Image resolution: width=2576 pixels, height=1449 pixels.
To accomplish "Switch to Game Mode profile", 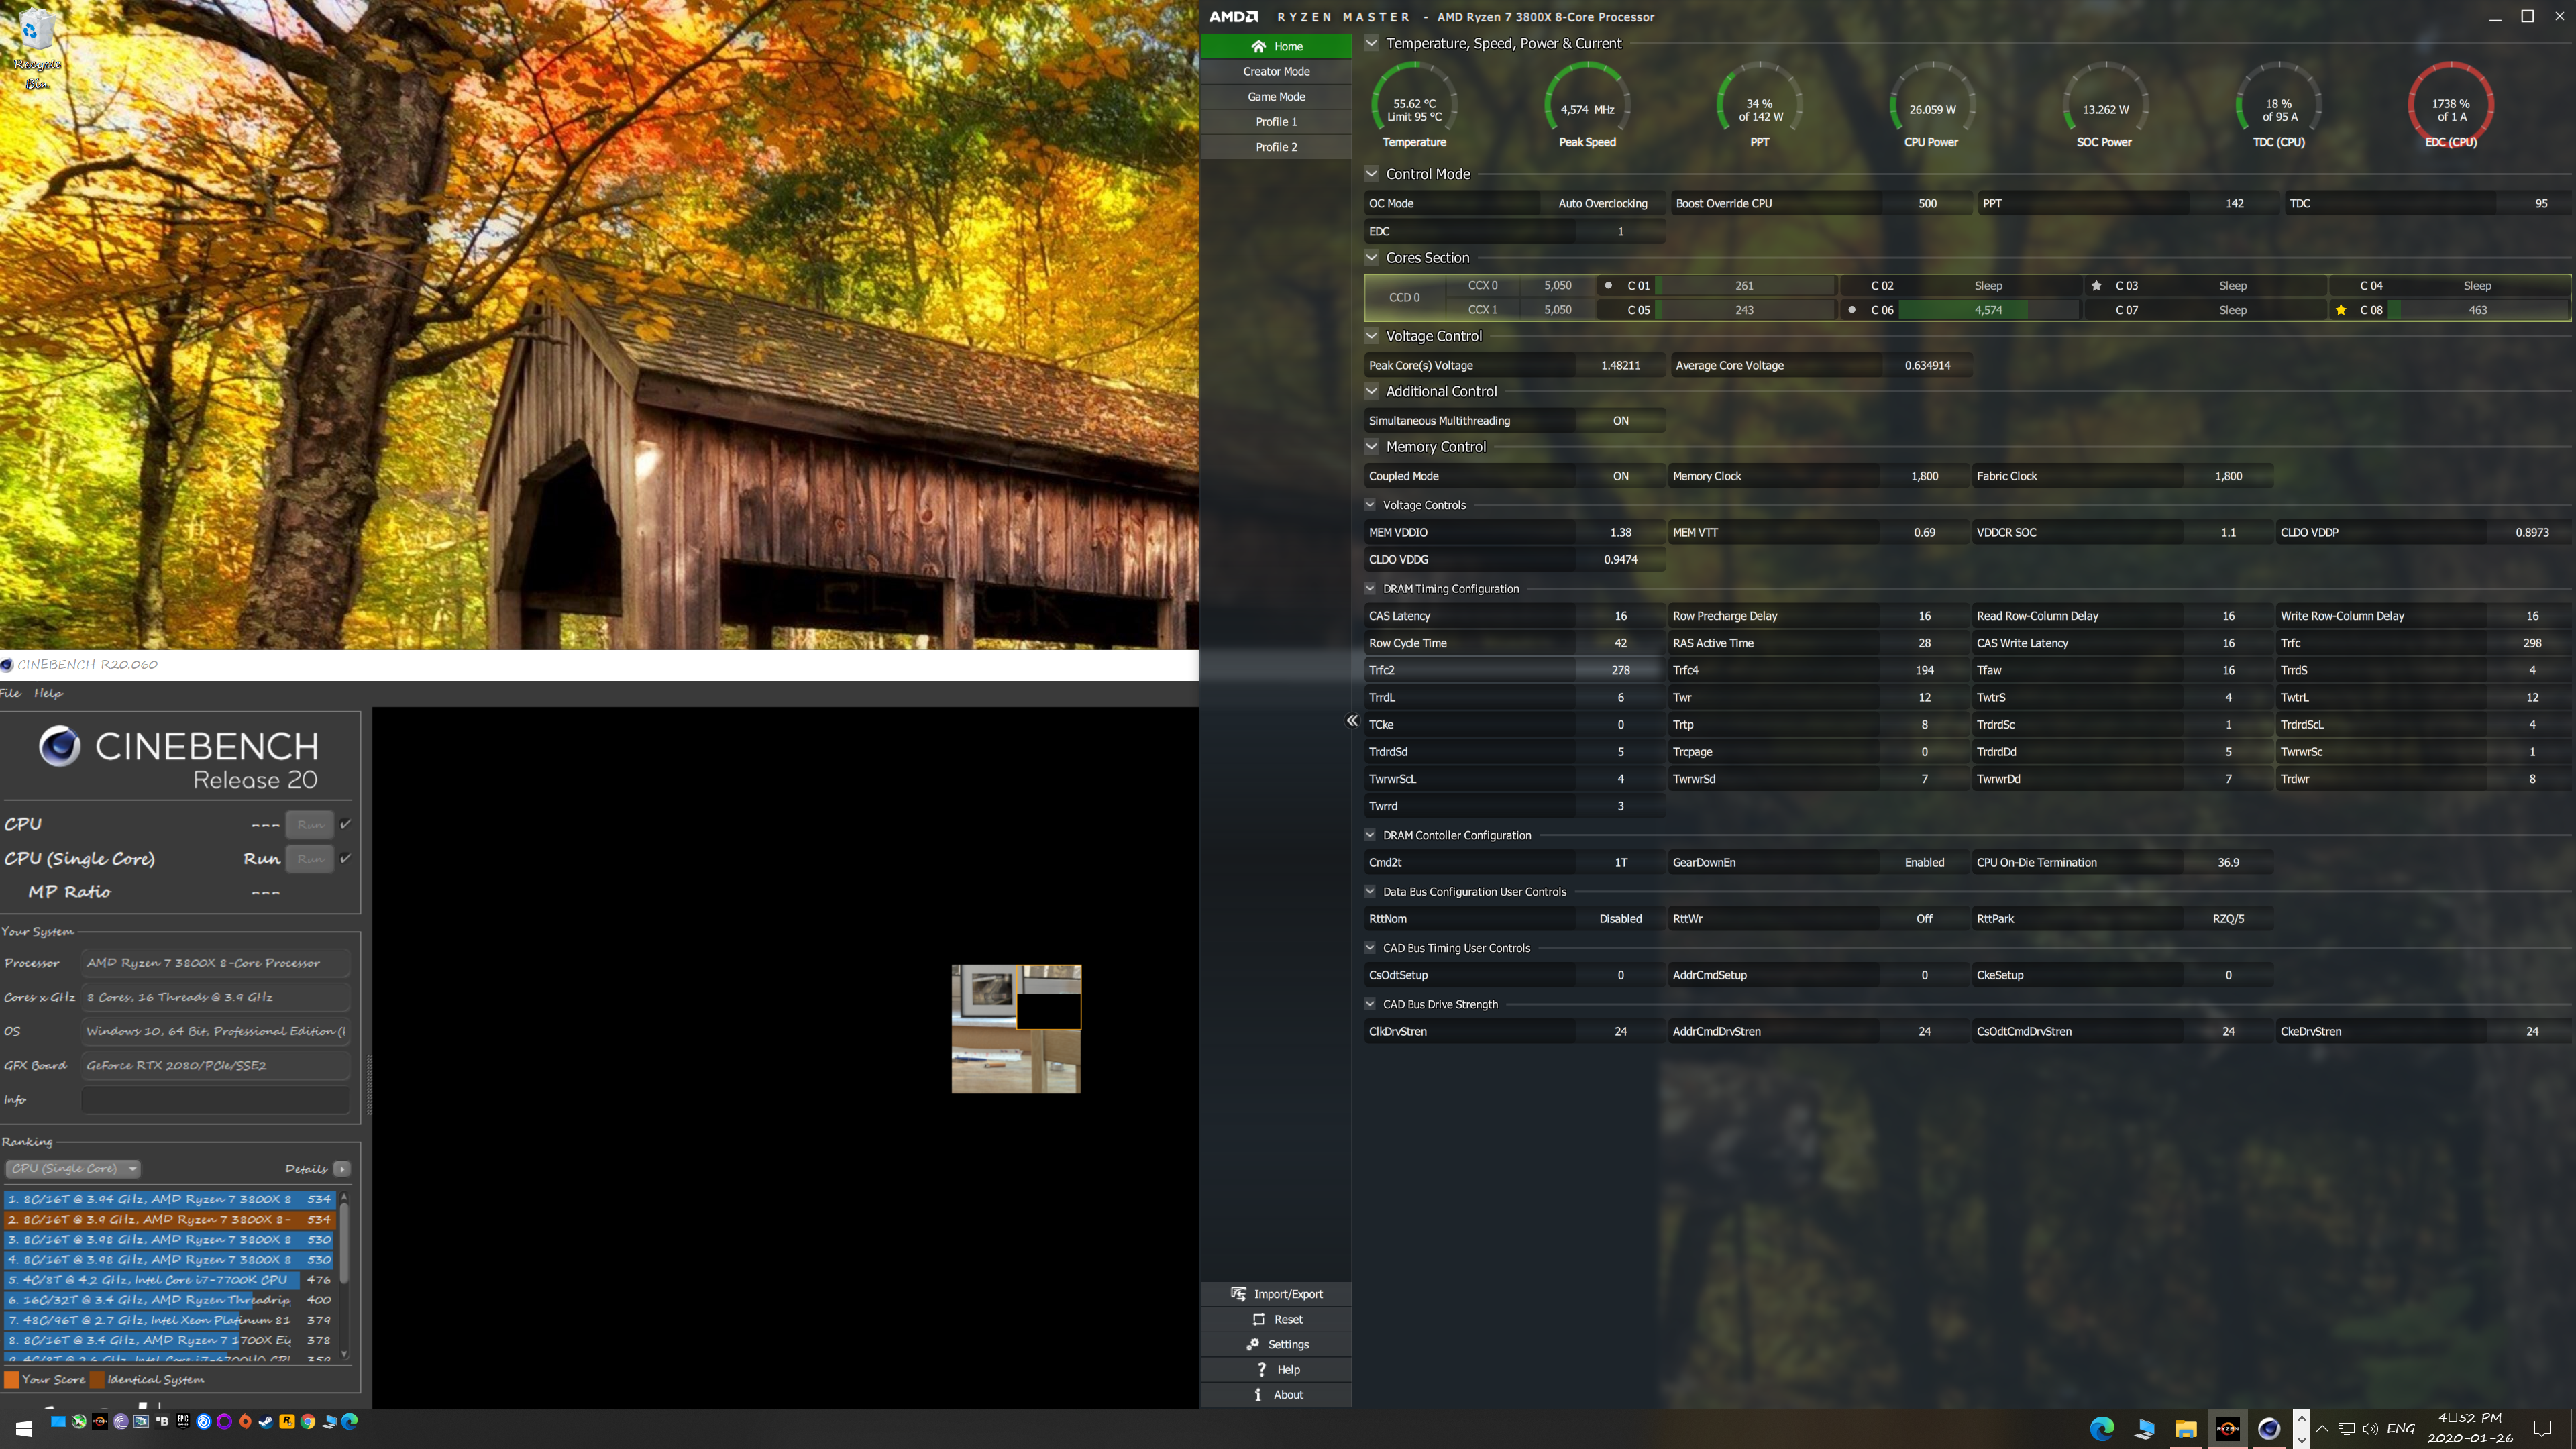I will (x=1276, y=96).
